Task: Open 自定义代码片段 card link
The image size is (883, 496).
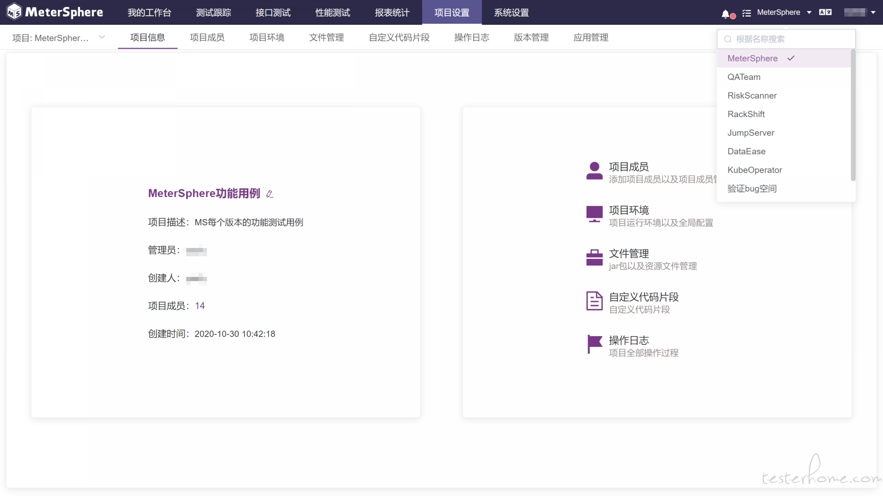Action: point(644,297)
